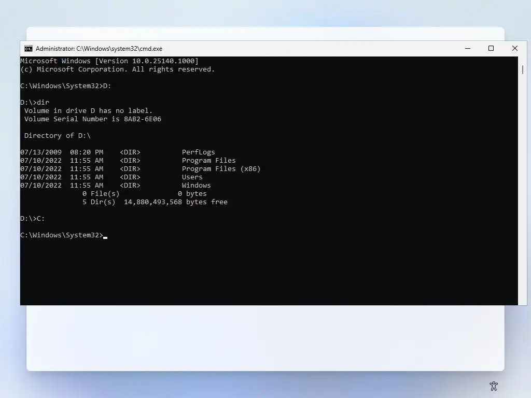This screenshot has height=398, width=531.
Task: Click the date '07/13/2009' in the listing
Action: click(x=41, y=152)
